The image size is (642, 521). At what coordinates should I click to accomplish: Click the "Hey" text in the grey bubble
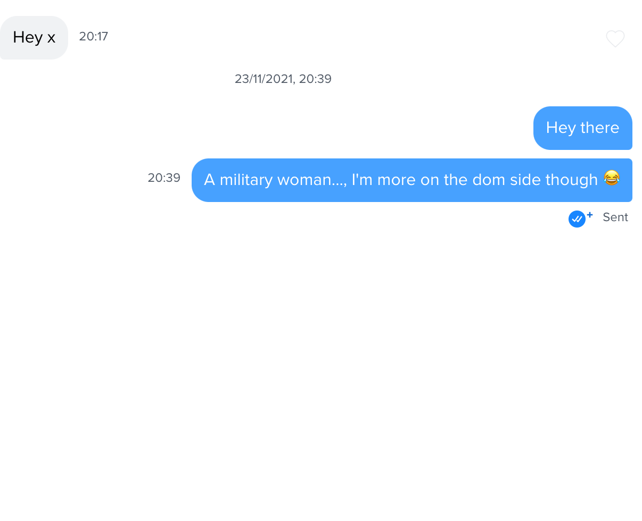coord(28,38)
